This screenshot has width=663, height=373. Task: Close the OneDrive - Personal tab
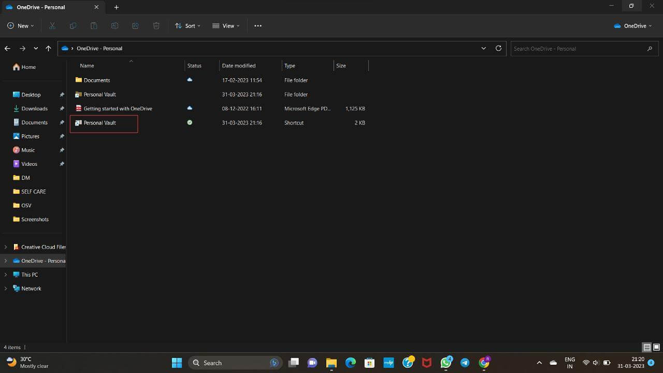(96, 7)
